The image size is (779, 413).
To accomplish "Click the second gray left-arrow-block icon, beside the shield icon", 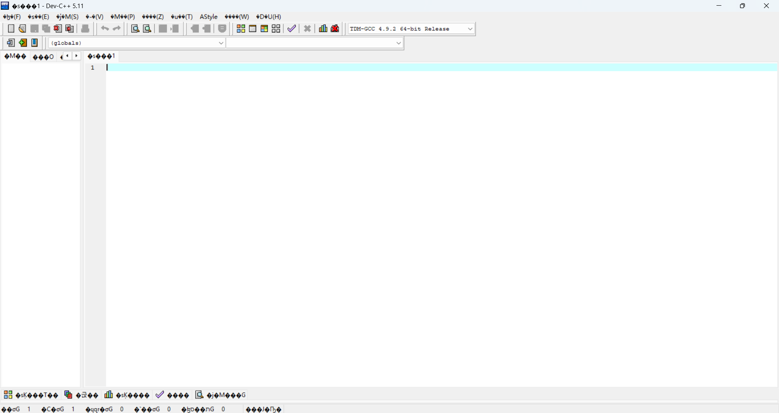I will [207, 28].
